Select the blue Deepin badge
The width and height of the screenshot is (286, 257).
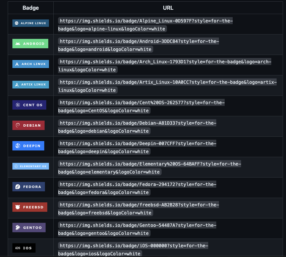(x=28, y=146)
